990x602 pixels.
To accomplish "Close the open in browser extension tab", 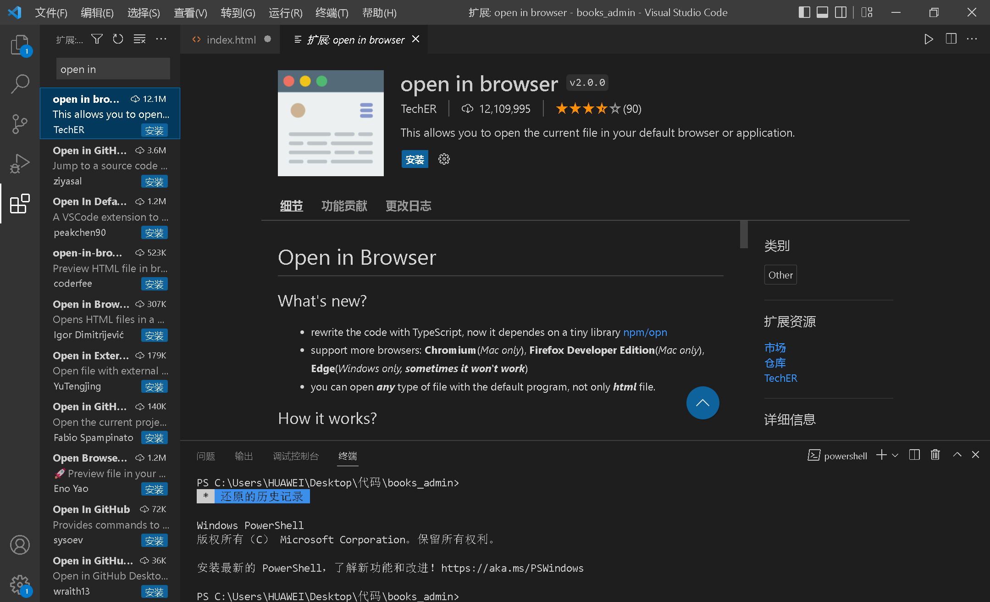I will point(415,39).
